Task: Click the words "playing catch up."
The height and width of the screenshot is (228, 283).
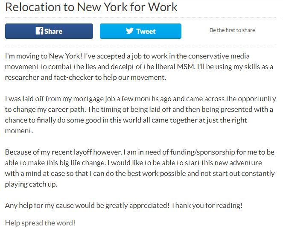Action: (x=30, y=184)
